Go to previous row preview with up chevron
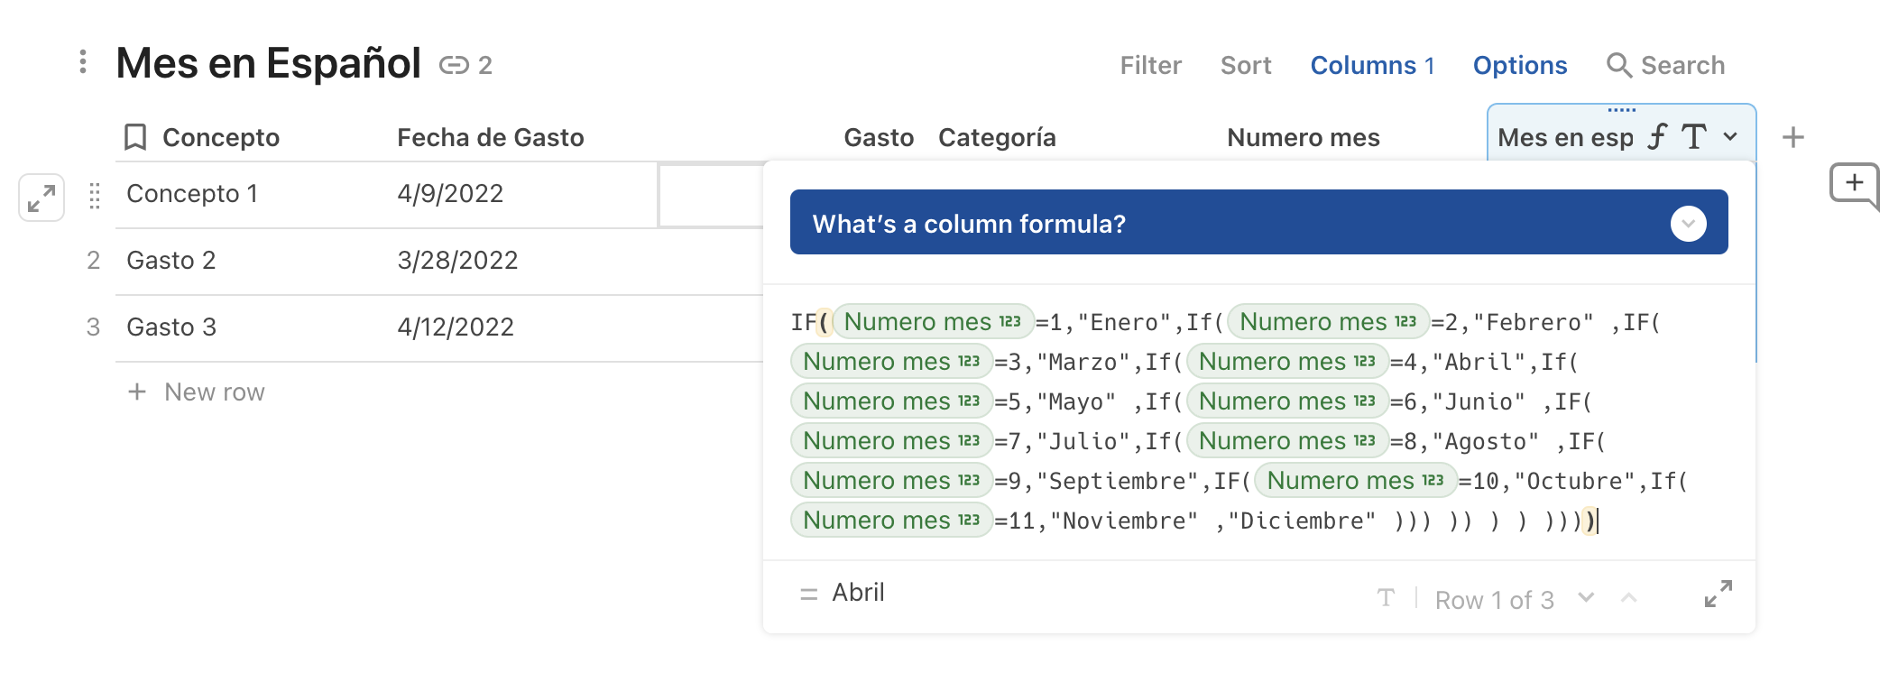Image resolution: width=1889 pixels, height=682 pixels. click(1629, 597)
